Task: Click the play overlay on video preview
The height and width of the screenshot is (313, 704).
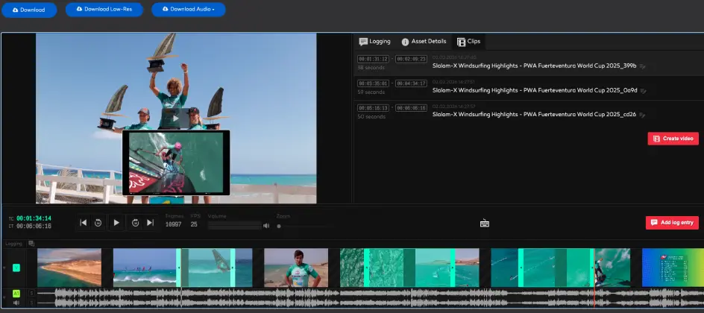Action: point(176,118)
